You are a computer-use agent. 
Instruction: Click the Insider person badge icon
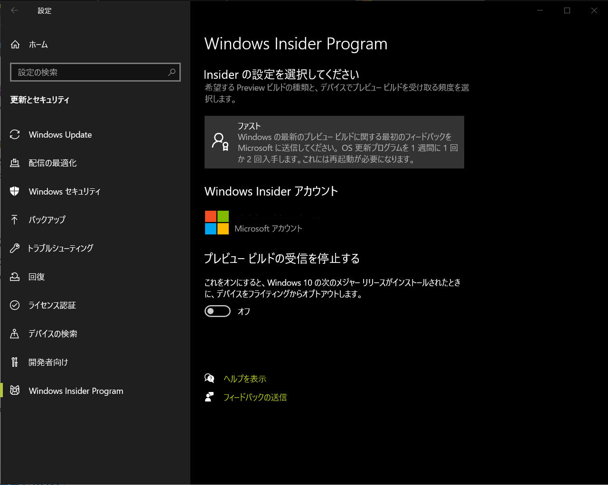click(x=220, y=142)
